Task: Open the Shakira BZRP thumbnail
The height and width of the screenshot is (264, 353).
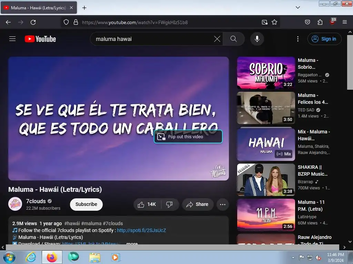Action: tap(266, 179)
